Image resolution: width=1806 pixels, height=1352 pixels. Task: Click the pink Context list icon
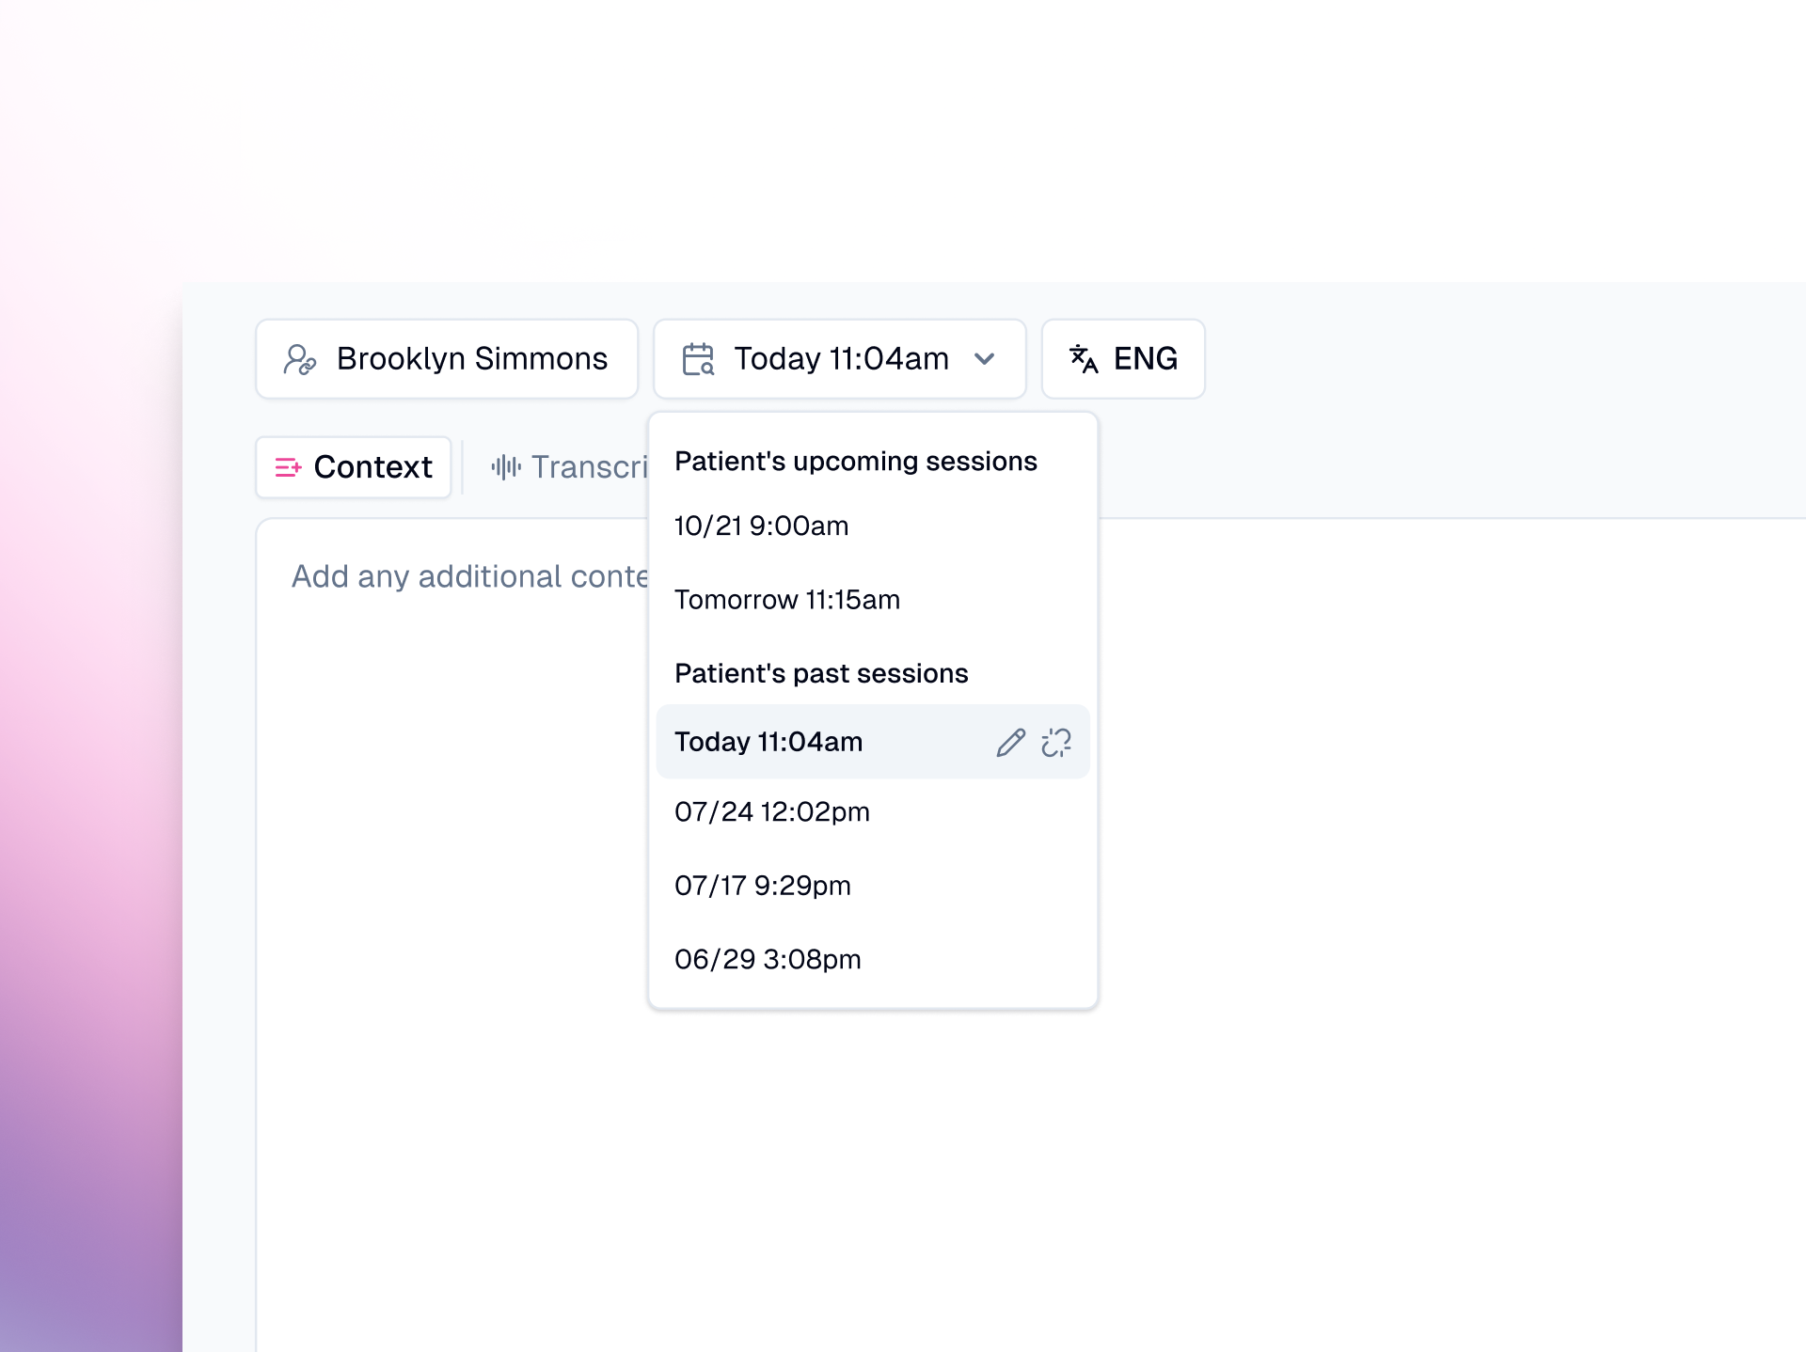click(289, 466)
